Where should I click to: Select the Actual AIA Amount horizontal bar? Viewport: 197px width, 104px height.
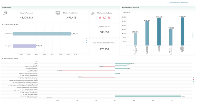point(42,34)
